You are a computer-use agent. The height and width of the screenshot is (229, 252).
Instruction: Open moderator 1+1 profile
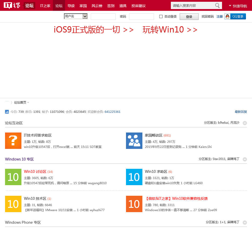click(223, 222)
